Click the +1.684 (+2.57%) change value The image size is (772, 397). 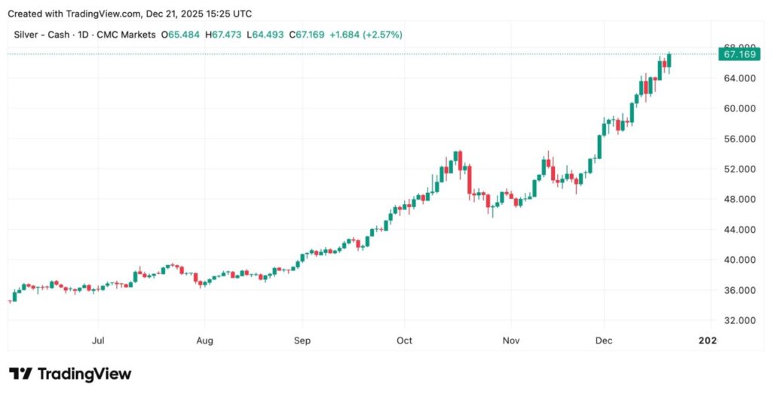(366, 35)
